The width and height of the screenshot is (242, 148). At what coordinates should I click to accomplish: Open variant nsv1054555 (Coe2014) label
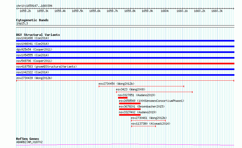pos(33,55)
